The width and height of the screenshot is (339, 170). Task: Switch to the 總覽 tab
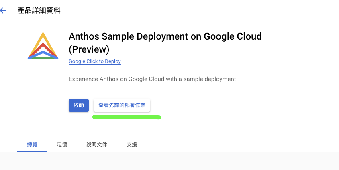[32, 144]
